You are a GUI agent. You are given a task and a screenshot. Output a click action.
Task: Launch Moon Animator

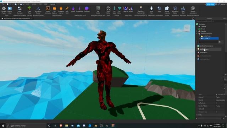[x=48, y=10]
